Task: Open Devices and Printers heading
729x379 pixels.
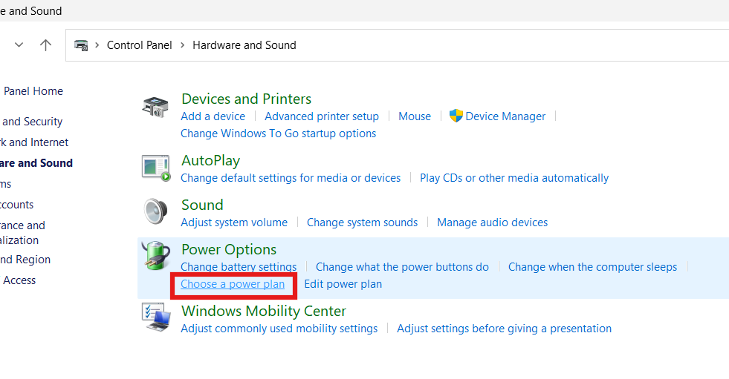Action: point(247,99)
